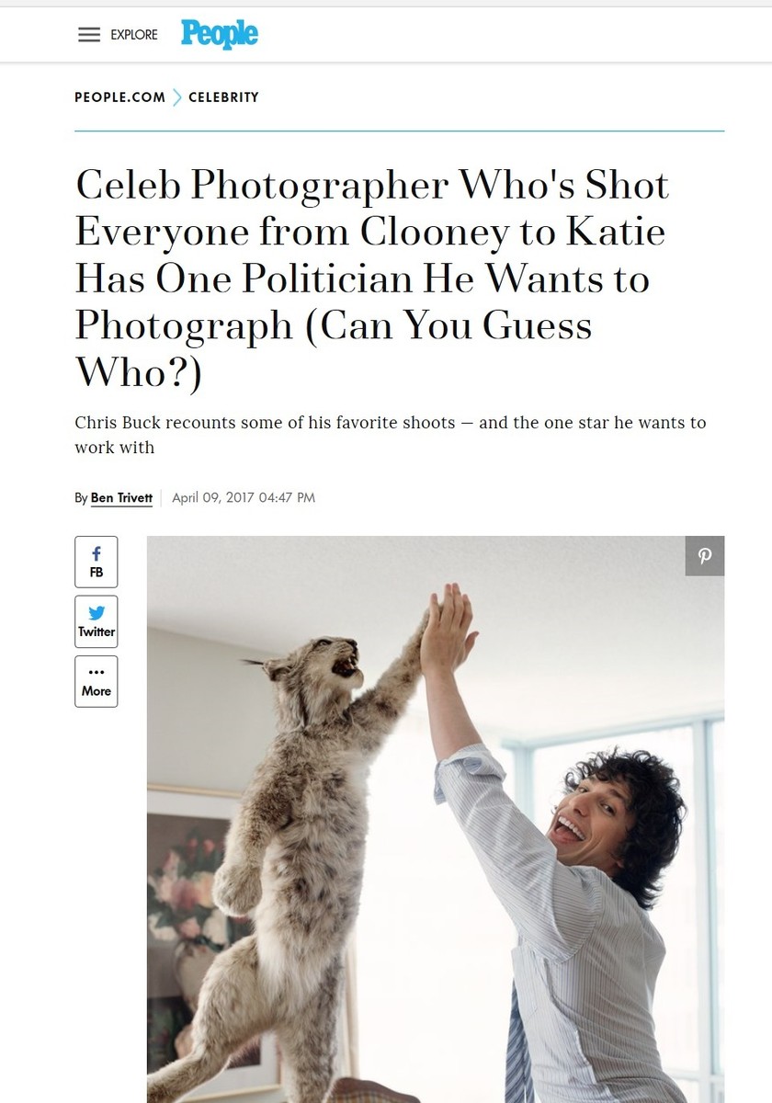Click the April 09, 2017 publication date
The image size is (772, 1103).
point(244,498)
